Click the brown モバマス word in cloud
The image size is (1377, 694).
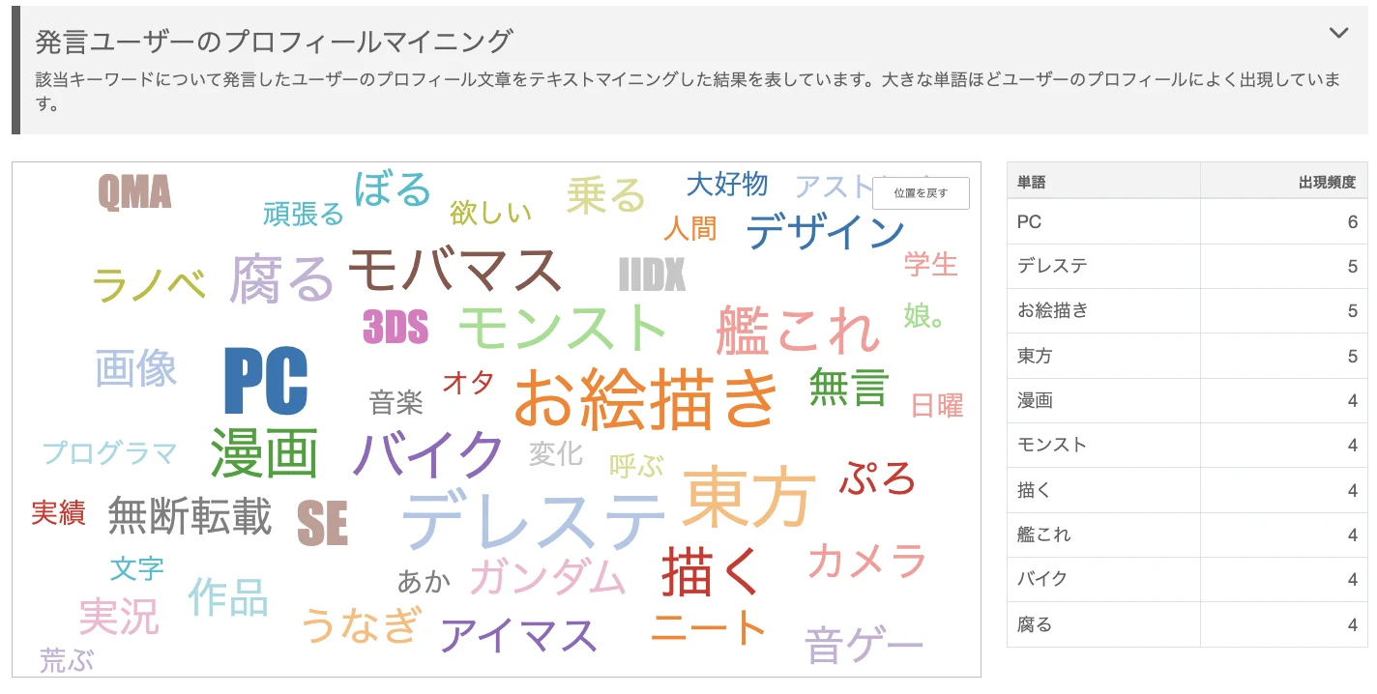(x=454, y=270)
